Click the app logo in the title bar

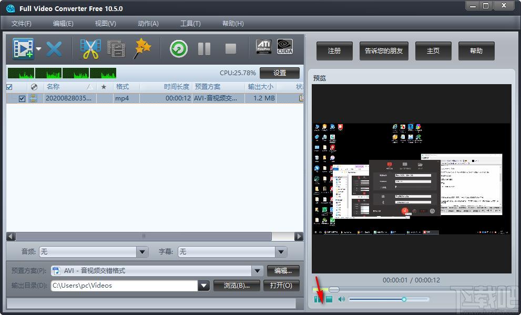click(x=11, y=8)
